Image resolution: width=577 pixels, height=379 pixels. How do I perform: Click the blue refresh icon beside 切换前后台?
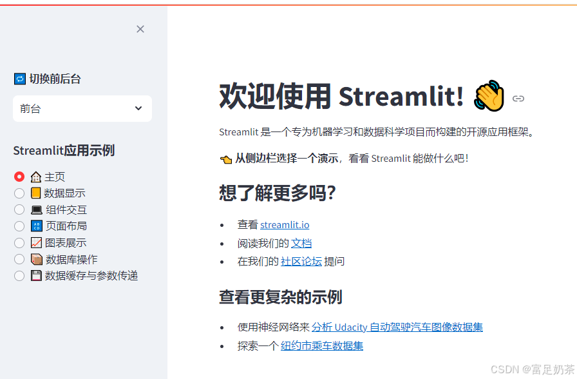[19, 79]
